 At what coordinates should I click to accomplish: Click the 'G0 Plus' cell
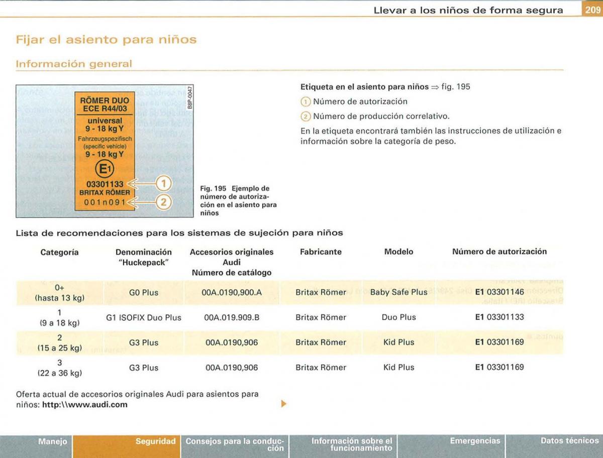point(143,293)
